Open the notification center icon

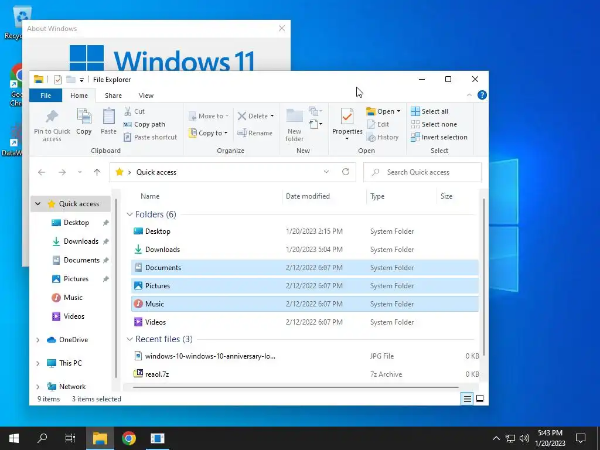coord(581,438)
